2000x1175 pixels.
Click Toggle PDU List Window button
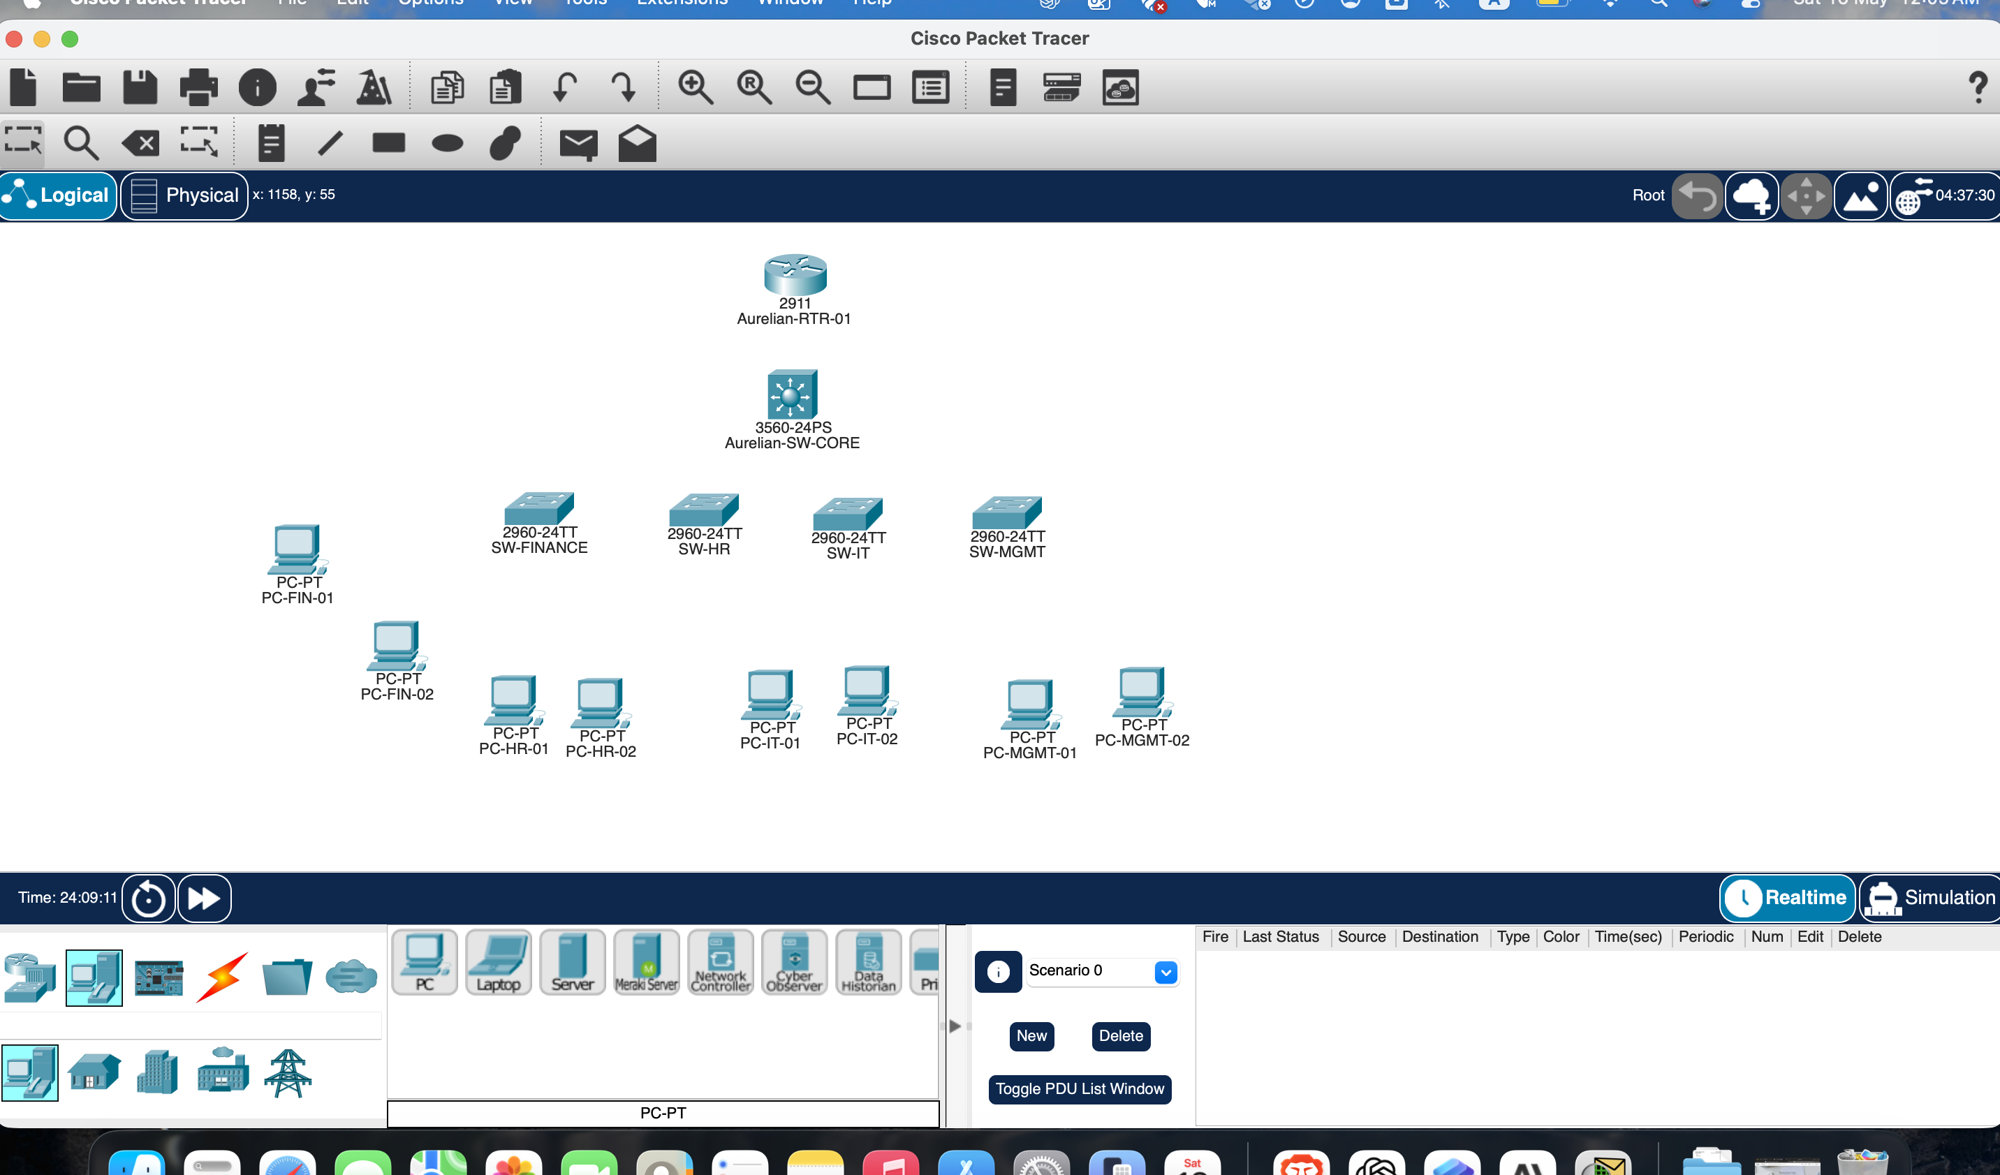1080,1089
